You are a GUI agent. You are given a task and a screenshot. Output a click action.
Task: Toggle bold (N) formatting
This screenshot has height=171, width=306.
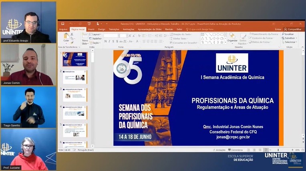click(x=105, y=41)
